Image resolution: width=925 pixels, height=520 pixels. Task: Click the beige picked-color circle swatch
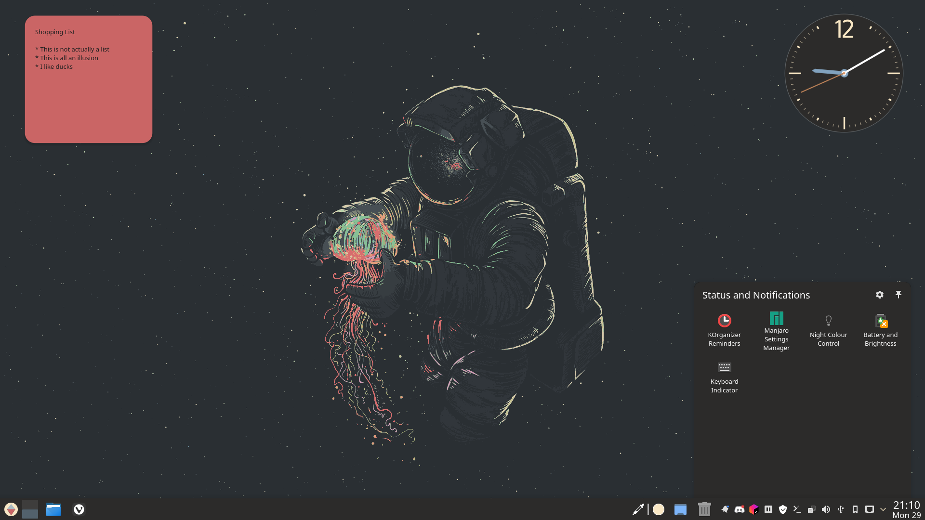tap(659, 509)
